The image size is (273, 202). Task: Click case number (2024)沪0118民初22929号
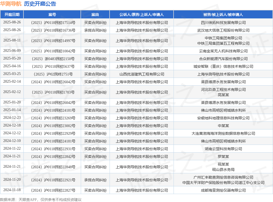coord(53,134)
